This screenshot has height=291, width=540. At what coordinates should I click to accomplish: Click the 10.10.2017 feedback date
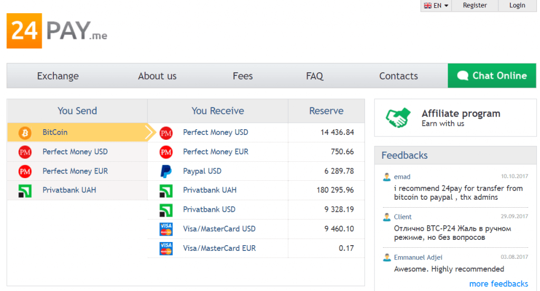pyautogui.click(x=514, y=176)
